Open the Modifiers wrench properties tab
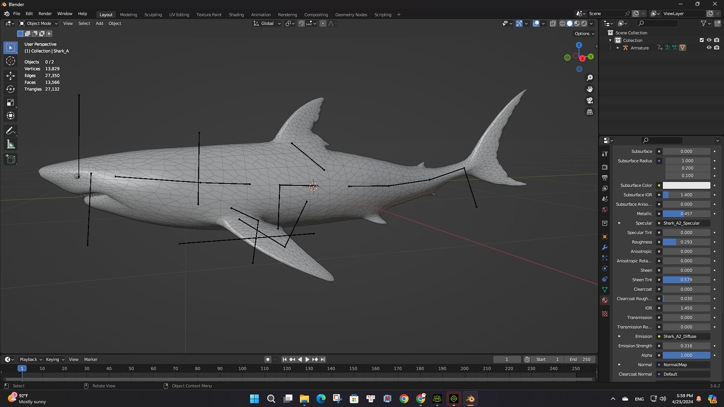724x407 pixels. 605,248
